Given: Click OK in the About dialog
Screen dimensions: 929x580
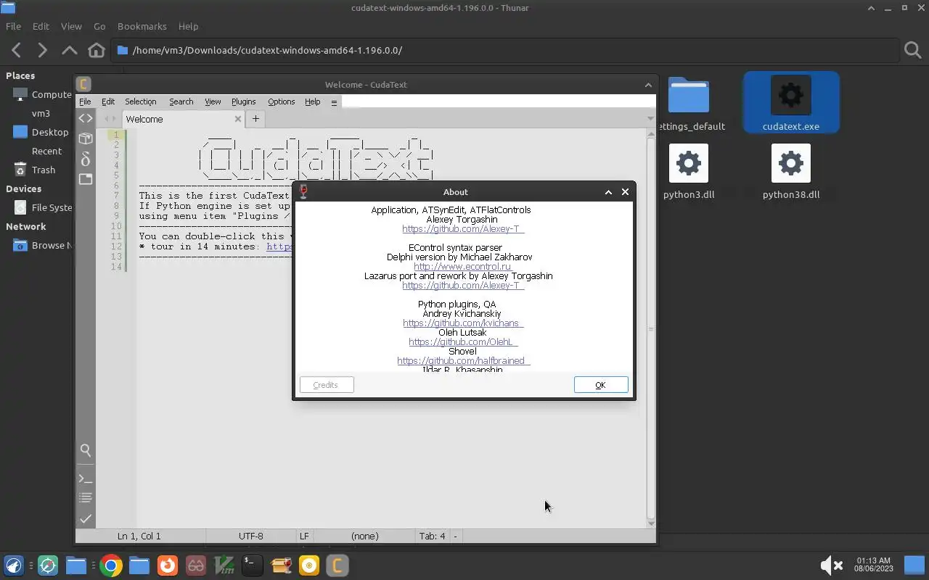Looking at the screenshot, I should (601, 385).
